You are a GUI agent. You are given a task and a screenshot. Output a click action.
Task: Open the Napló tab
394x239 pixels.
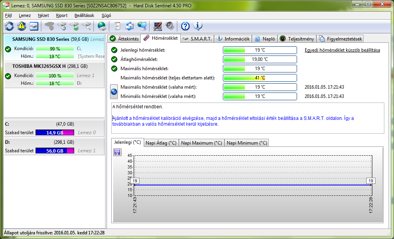click(265, 39)
